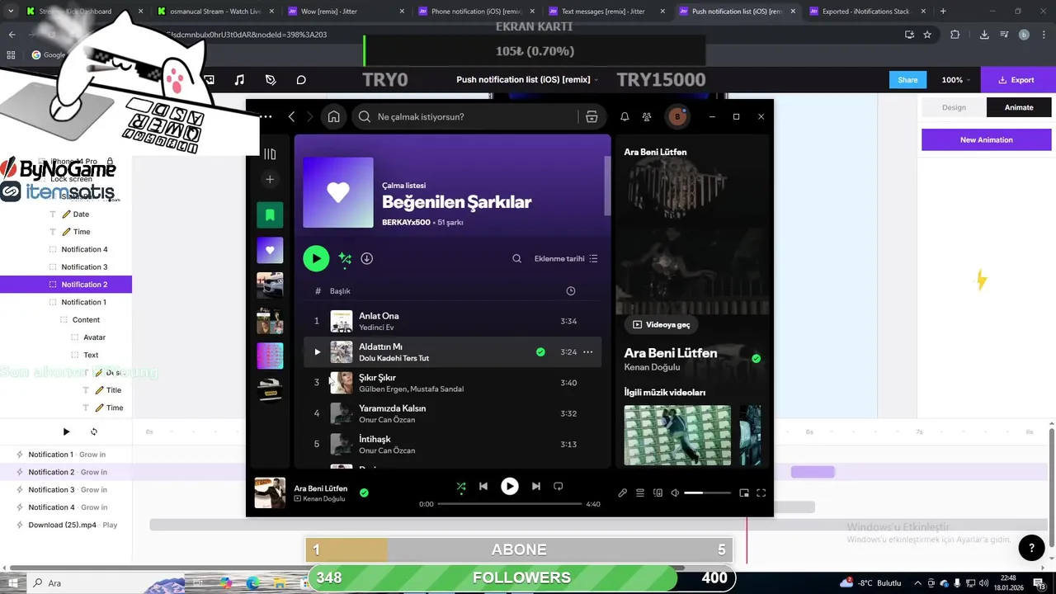Click the Spotify back arrow
The image size is (1056, 594).
click(x=291, y=117)
